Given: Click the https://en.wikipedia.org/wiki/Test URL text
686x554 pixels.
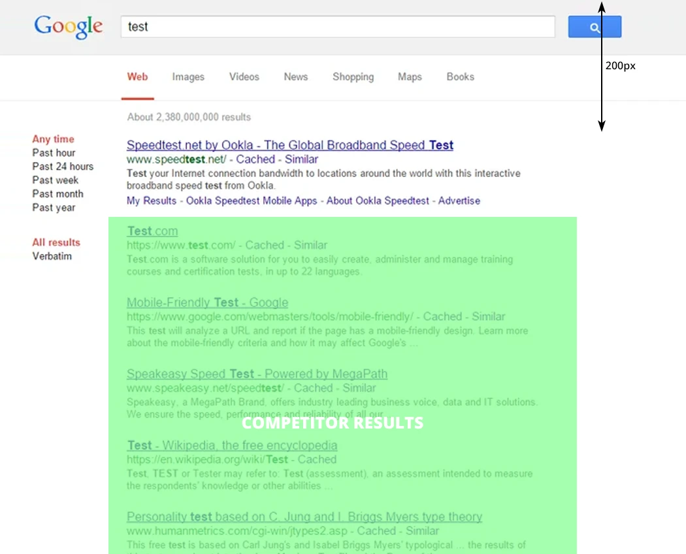Looking at the screenshot, I should (207, 459).
